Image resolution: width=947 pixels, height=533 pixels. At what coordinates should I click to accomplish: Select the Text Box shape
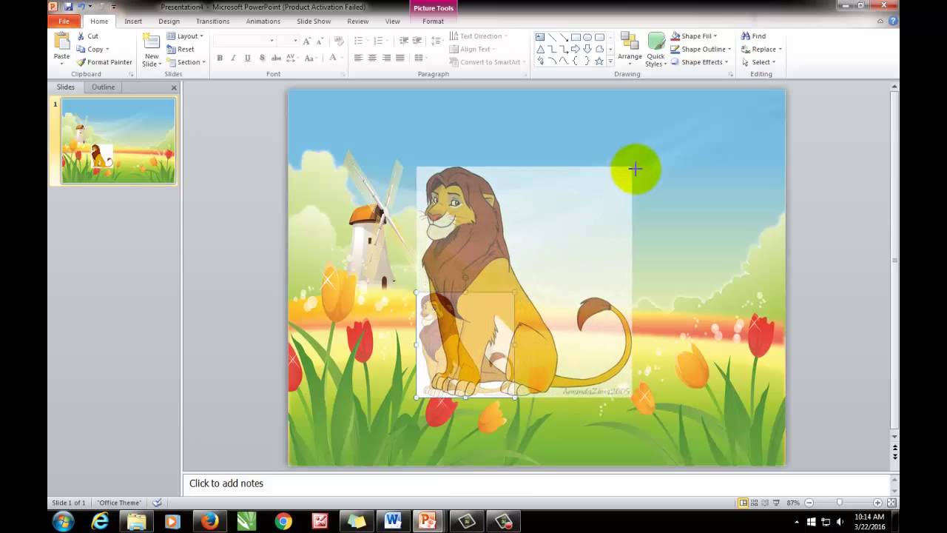click(540, 37)
